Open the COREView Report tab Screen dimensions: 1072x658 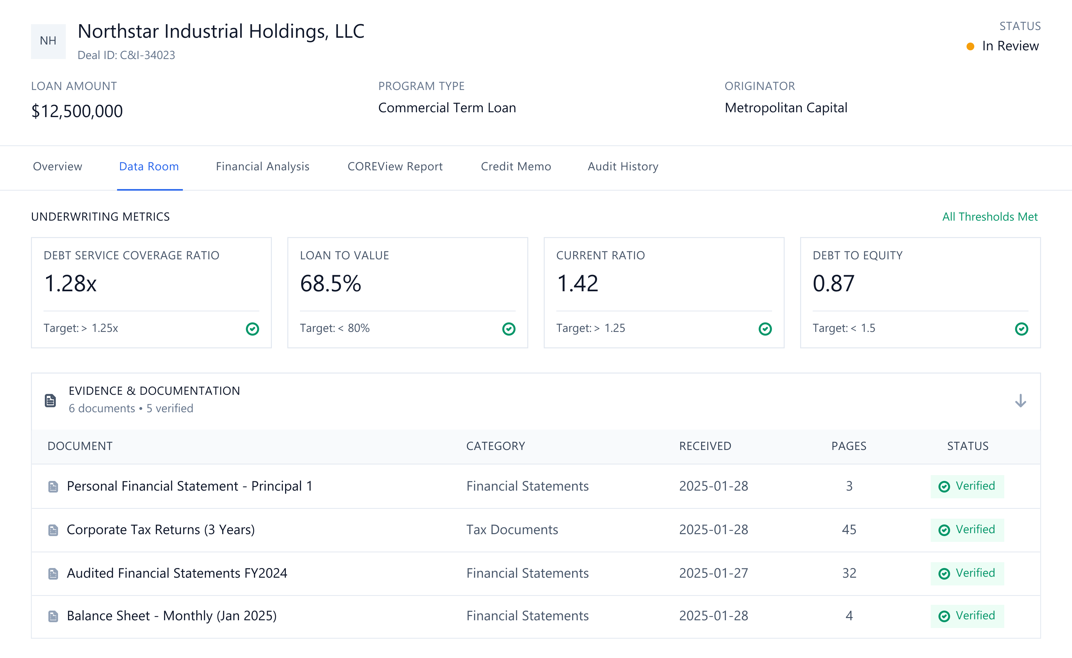pyautogui.click(x=395, y=167)
